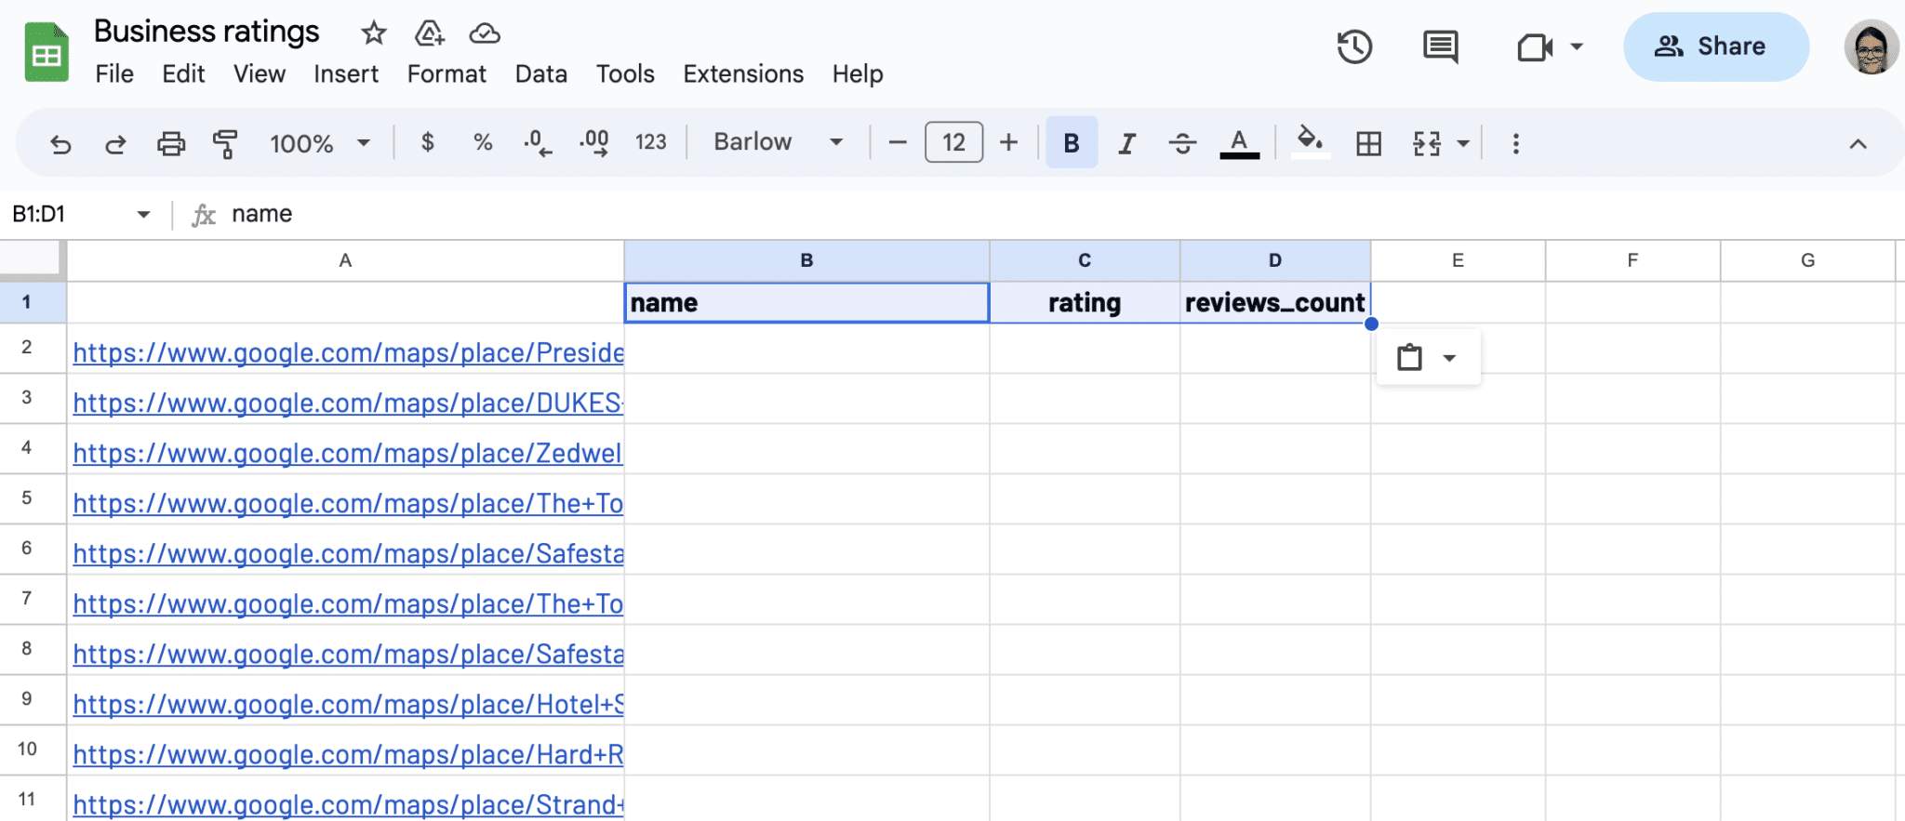This screenshot has width=1905, height=821.
Task: Format as percent
Action: coord(483,142)
